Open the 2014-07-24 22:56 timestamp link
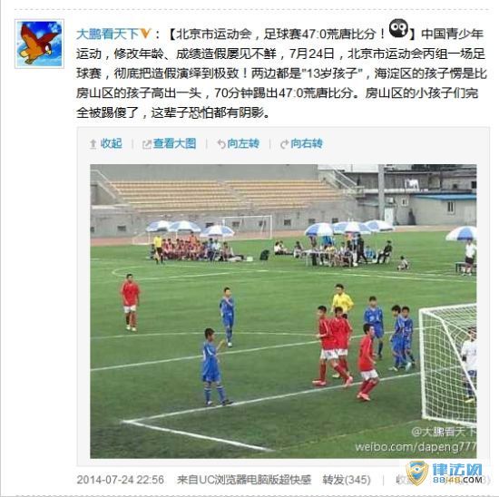 [121, 480]
